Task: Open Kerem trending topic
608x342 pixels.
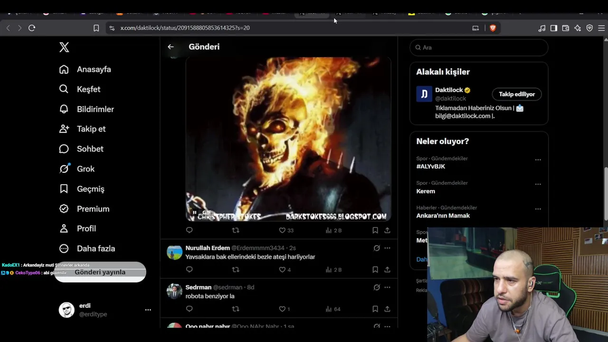Action: (x=426, y=191)
